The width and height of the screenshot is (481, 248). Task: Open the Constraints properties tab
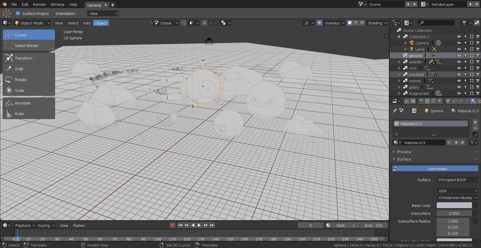[454, 101]
